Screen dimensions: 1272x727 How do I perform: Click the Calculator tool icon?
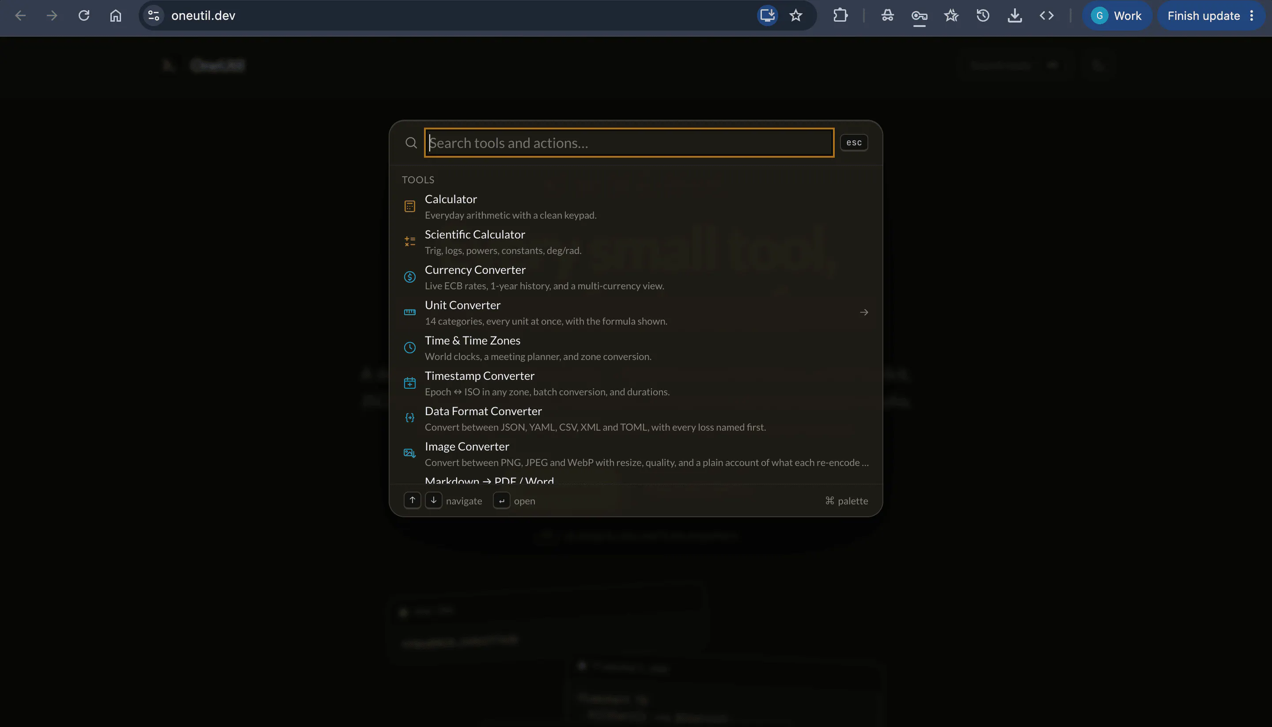(409, 206)
